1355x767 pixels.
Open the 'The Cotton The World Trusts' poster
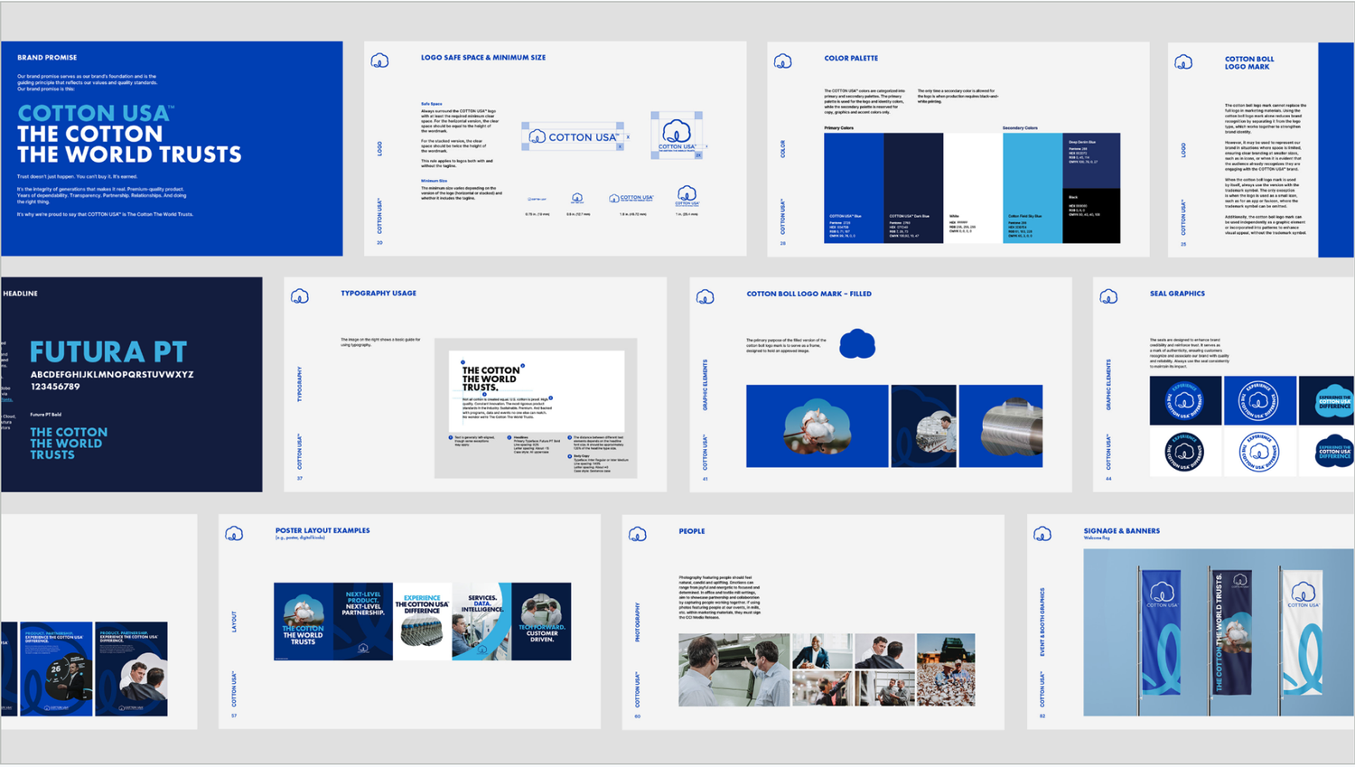[304, 622]
